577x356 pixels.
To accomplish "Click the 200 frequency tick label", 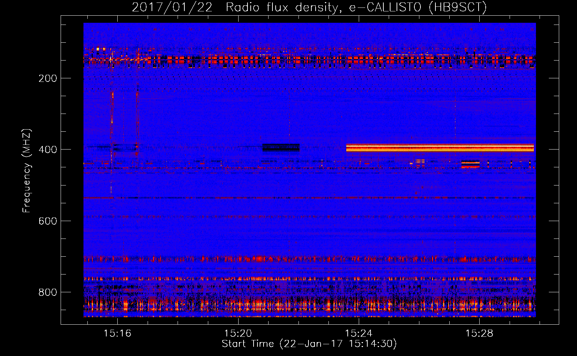I will (x=48, y=78).
